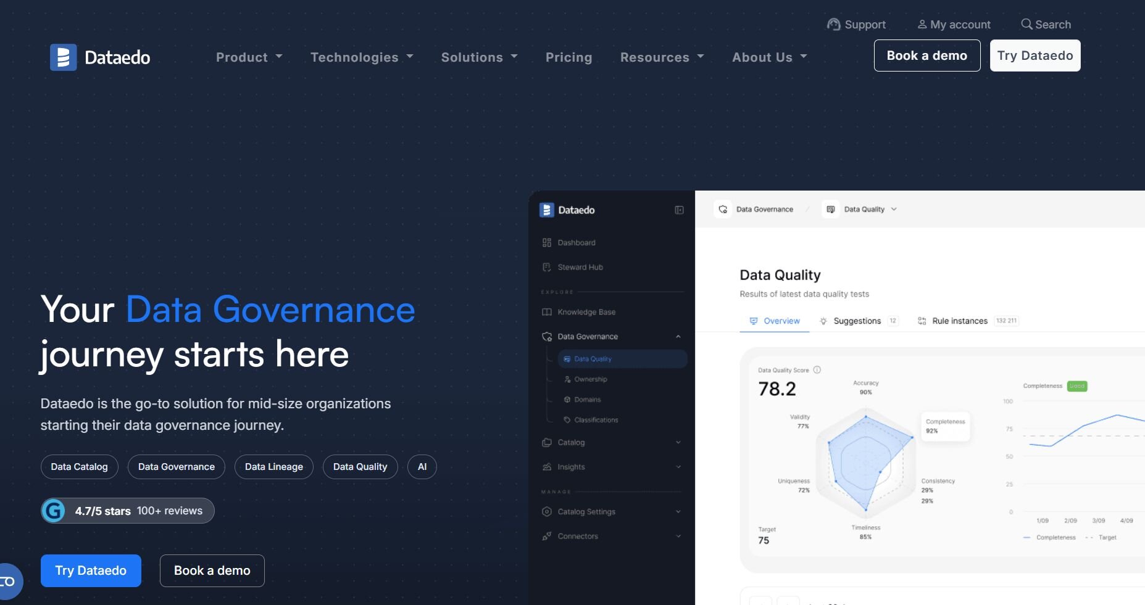Click the accessibility widget at bottom-left
Viewport: 1145px width, 605px height.
9,582
